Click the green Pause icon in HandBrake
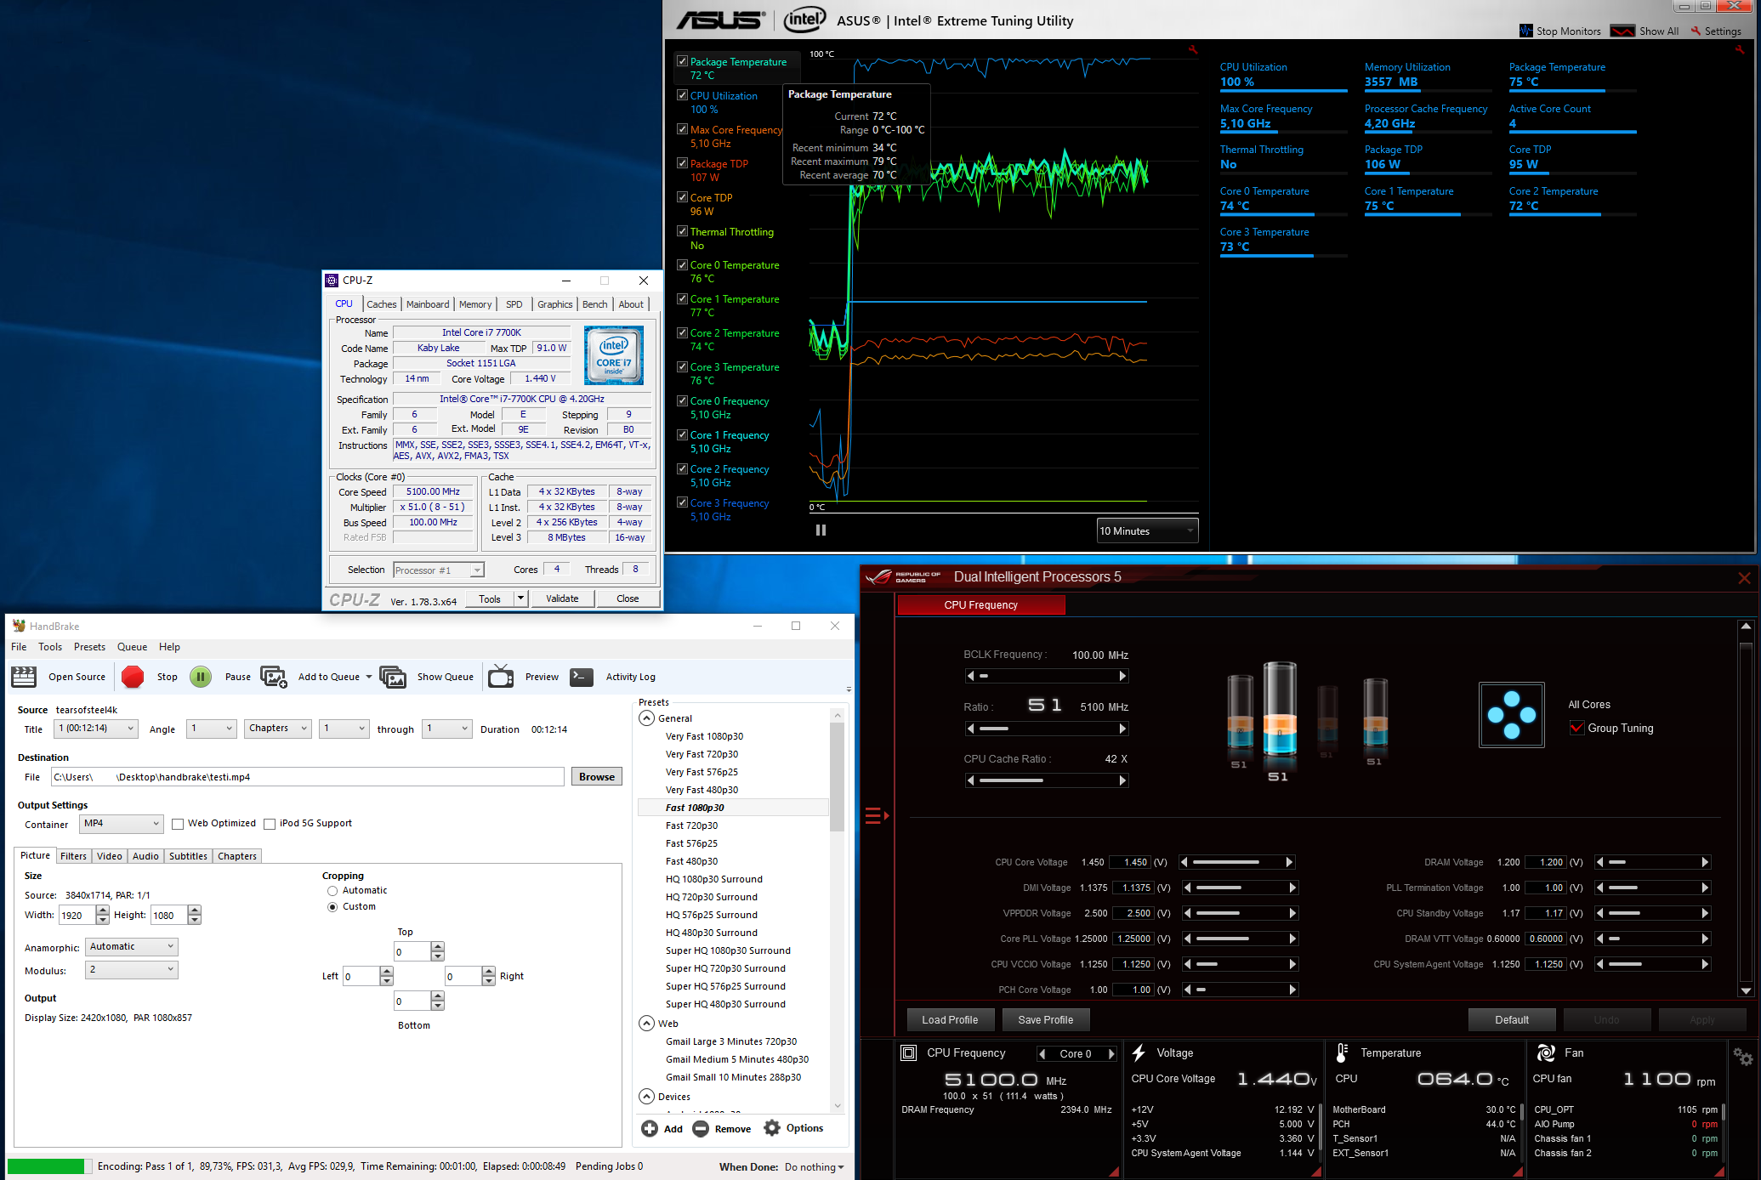Image resolution: width=1761 pixels, height=1180 pixels. point(201,677)
